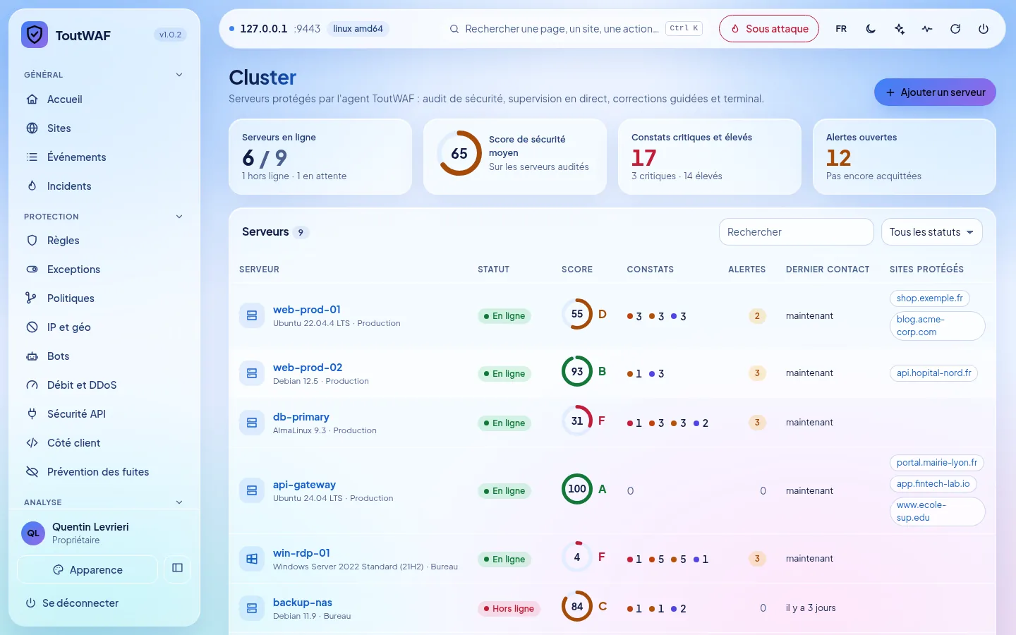Collapse the ANALYSE section chevron
Image resolution: width=1016 pixels, height=635 pixels.
[x=179, y=502]
